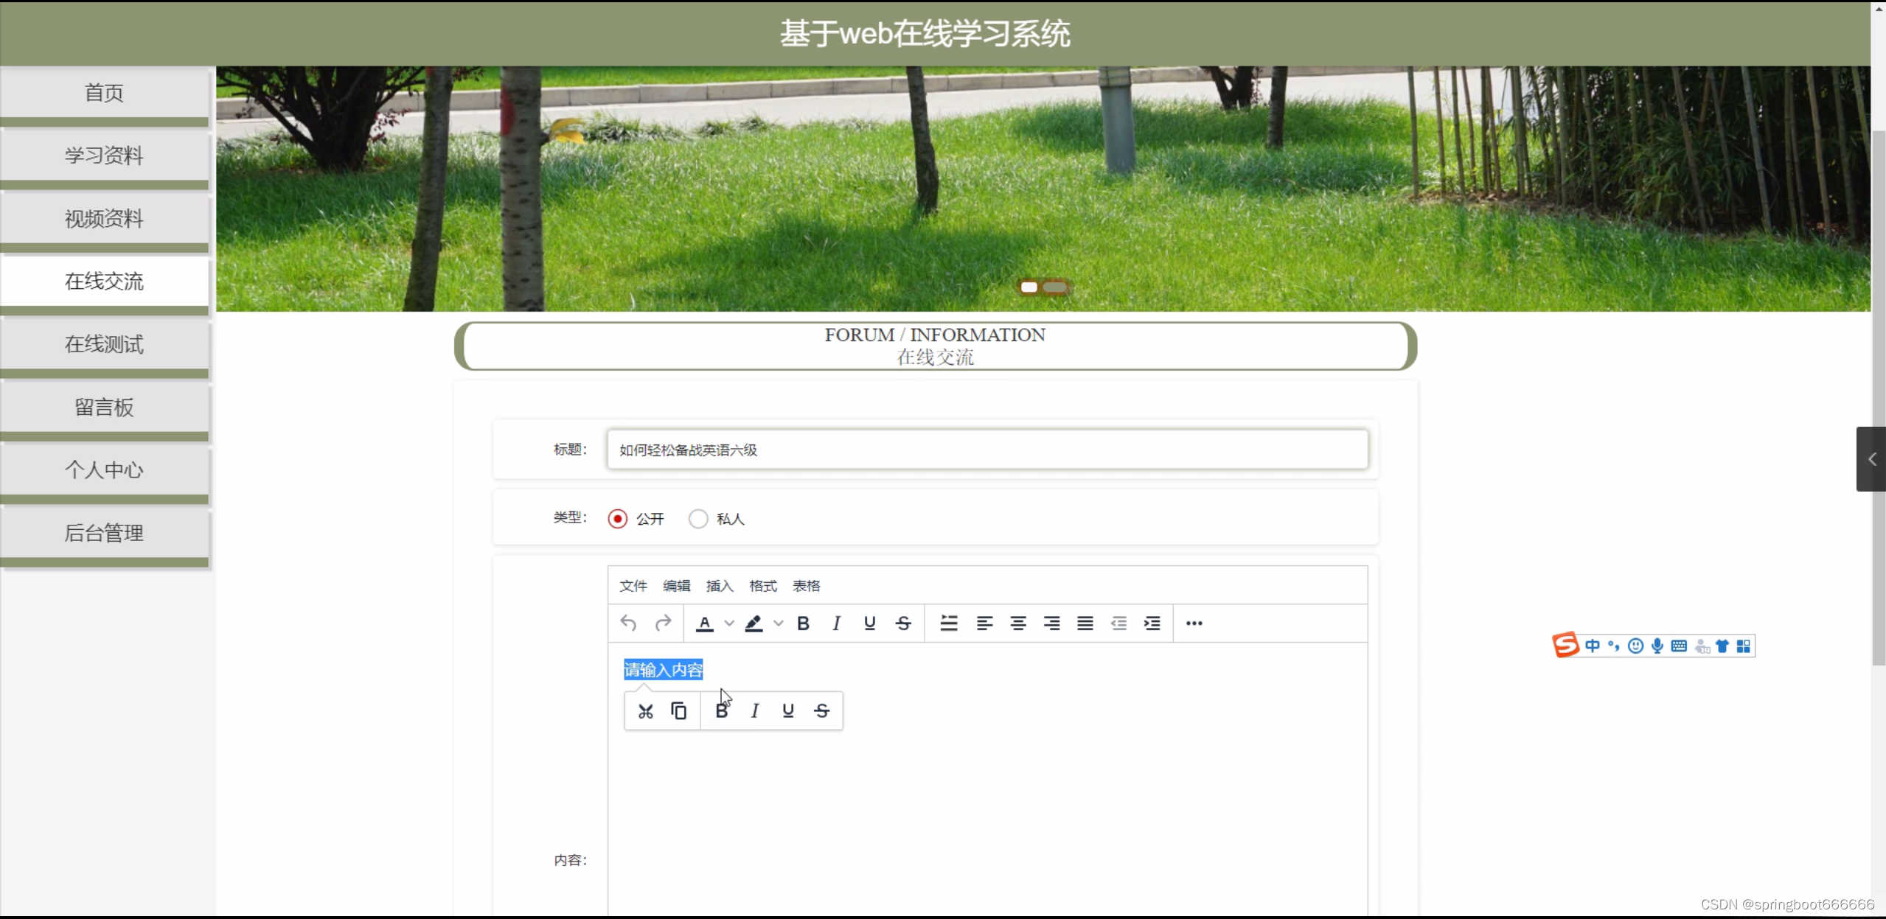Viewport: 1886px width, 919px height.
Task: Select the 私人 radio option
Action: [x=698, y=519]
